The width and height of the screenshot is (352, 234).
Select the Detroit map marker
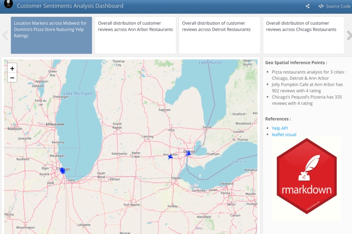tap(188, 154)
